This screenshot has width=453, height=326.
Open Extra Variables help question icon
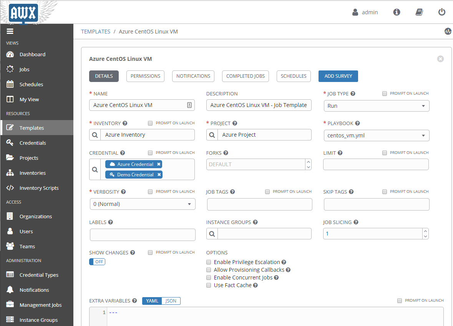(x=134, y=301)
